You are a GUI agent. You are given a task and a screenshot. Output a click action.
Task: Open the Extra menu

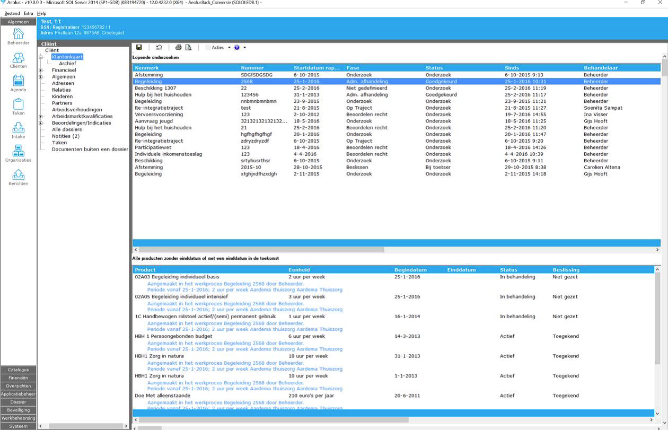click(28, 13)
